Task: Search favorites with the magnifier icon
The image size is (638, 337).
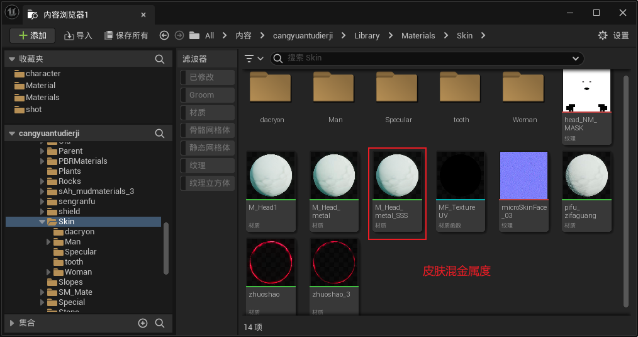Action: coord(160,59)
